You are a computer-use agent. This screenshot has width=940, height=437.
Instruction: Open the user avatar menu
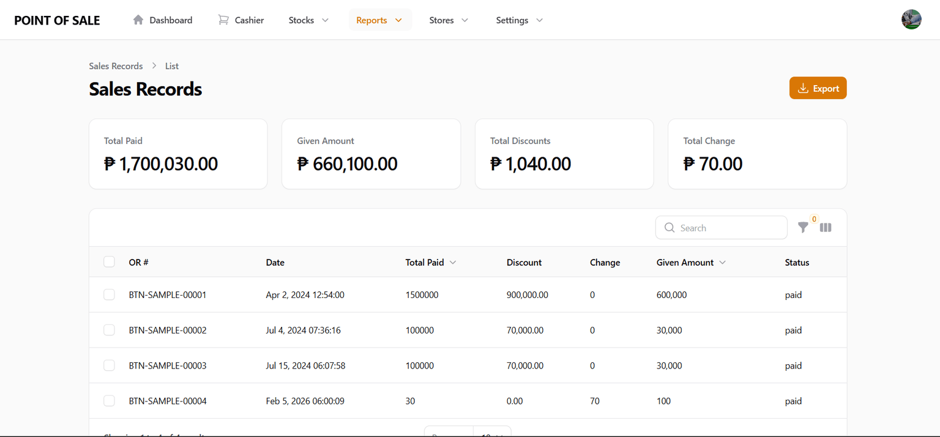pos(911,20)
